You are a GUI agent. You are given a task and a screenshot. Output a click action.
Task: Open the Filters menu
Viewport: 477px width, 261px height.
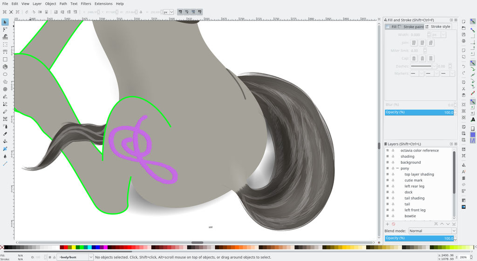(x=86, y=4)
